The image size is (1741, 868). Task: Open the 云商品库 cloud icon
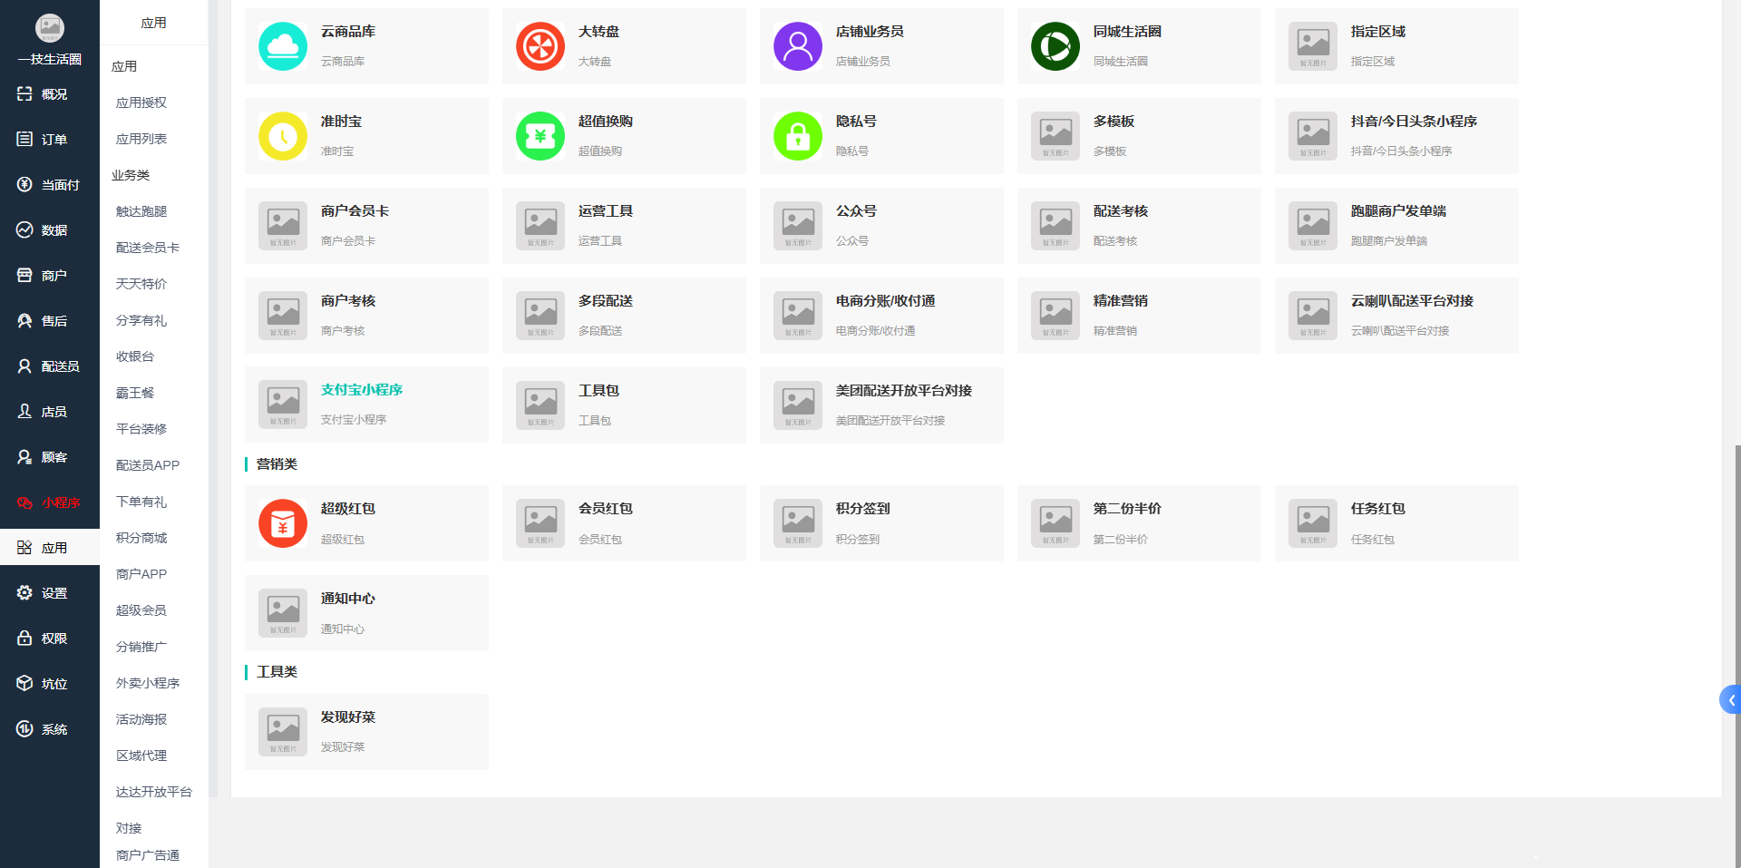tap(283, 46)
